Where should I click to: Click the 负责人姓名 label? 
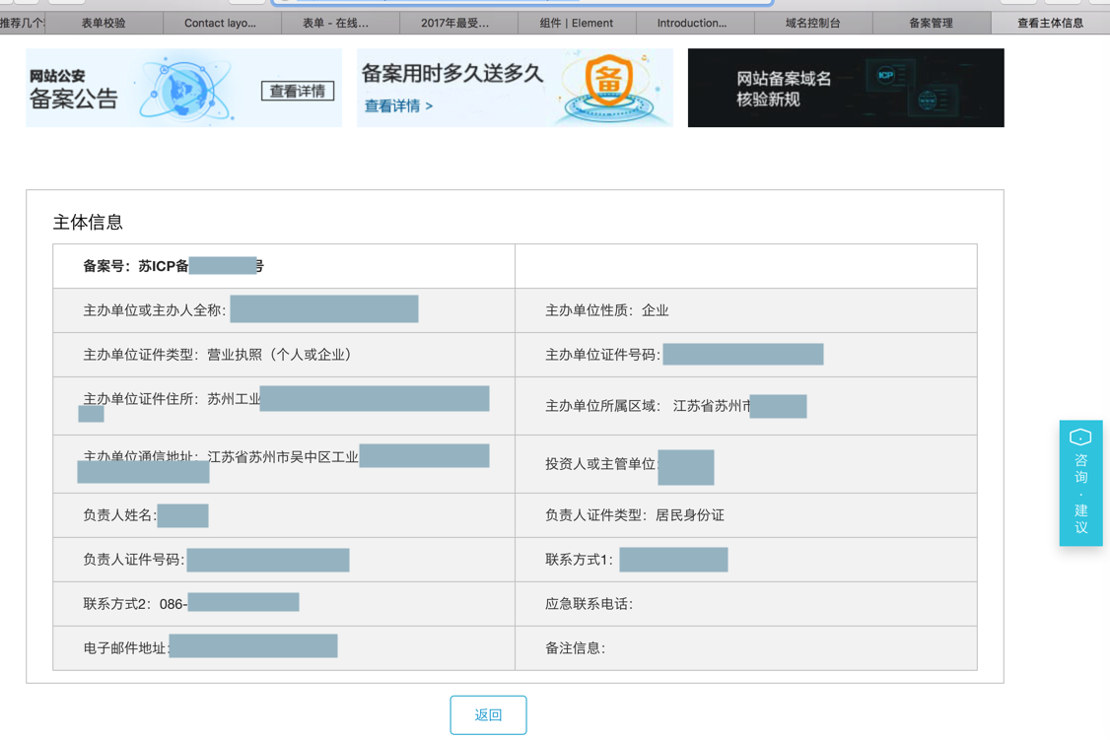coord(119,515)
